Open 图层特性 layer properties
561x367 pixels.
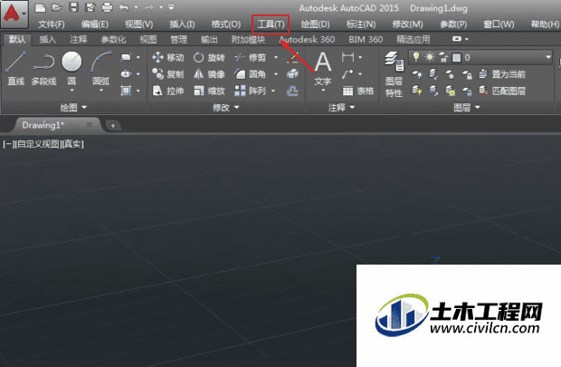point(394,74)
